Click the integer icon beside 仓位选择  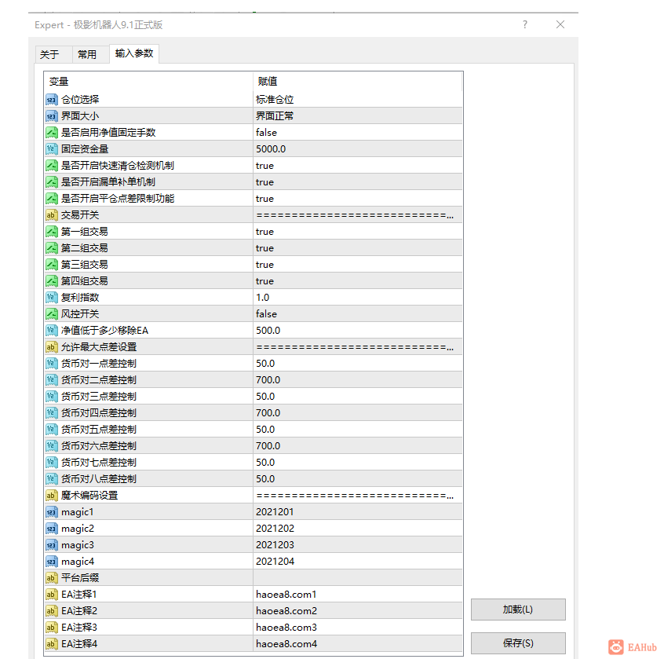[x=51, y=100]
